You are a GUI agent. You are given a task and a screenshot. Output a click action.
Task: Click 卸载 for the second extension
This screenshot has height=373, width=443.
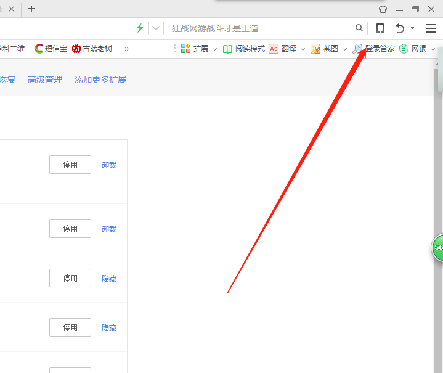109,229
